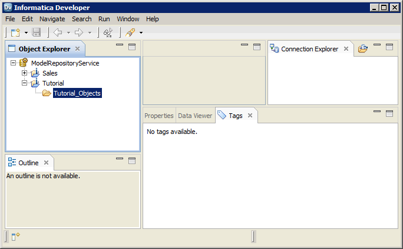403x249 pixels.
Task: Open the New object dropdown arrow
Action: (x=26, y=32)
